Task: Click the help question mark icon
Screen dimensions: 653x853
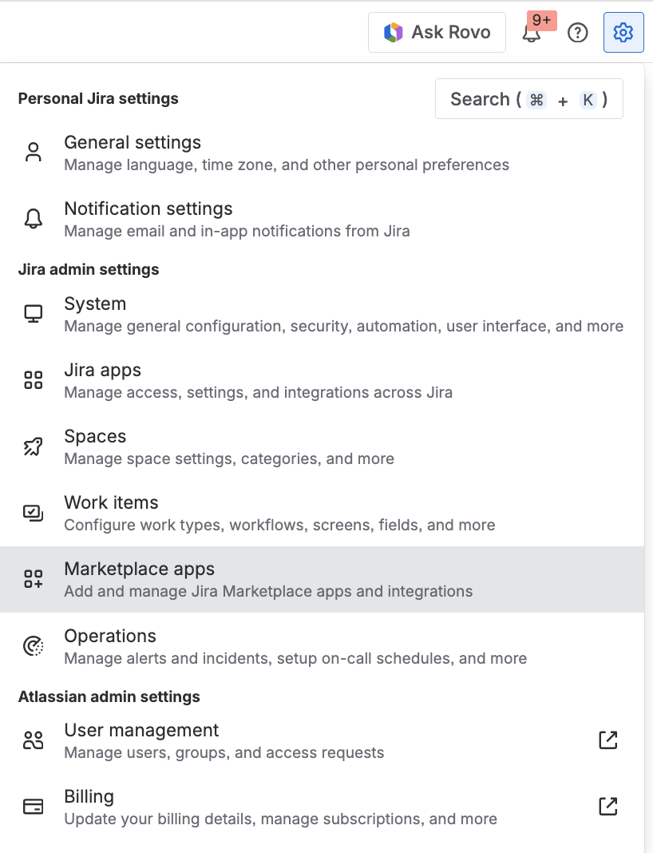Action: pyautogui.click(x=578, y=32)
